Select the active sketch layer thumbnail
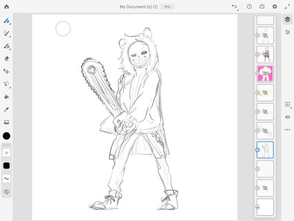 point(265,150)
